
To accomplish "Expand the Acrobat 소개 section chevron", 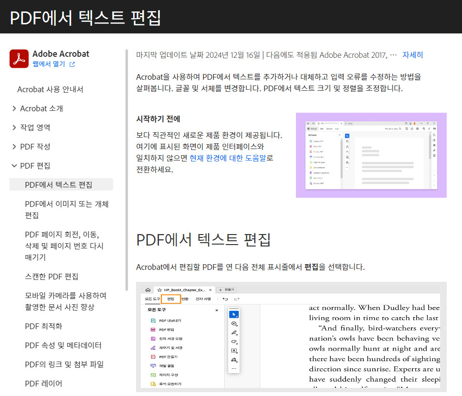I will pos(14,108).
